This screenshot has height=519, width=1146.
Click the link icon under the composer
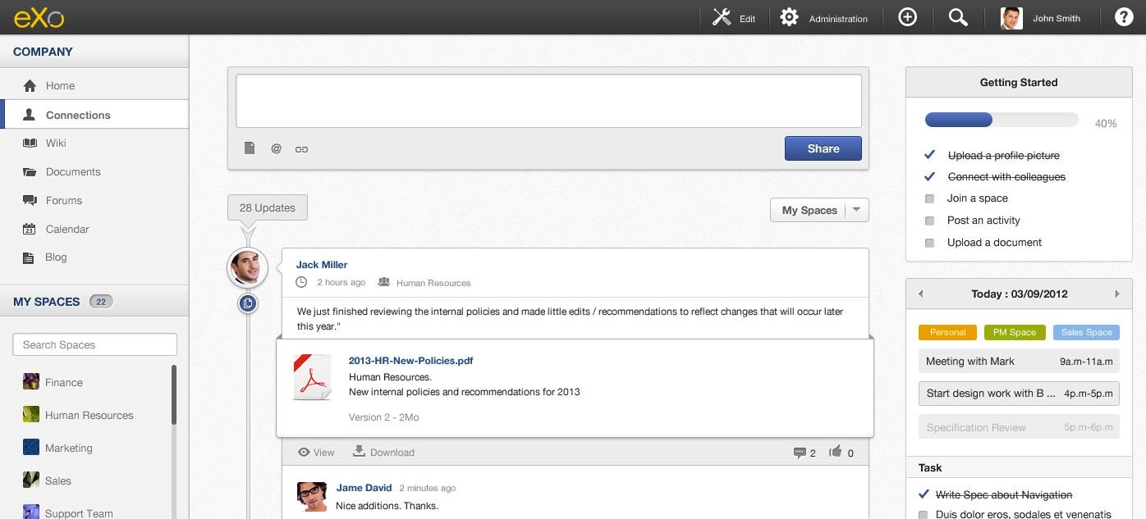click(x=301, y=149)
